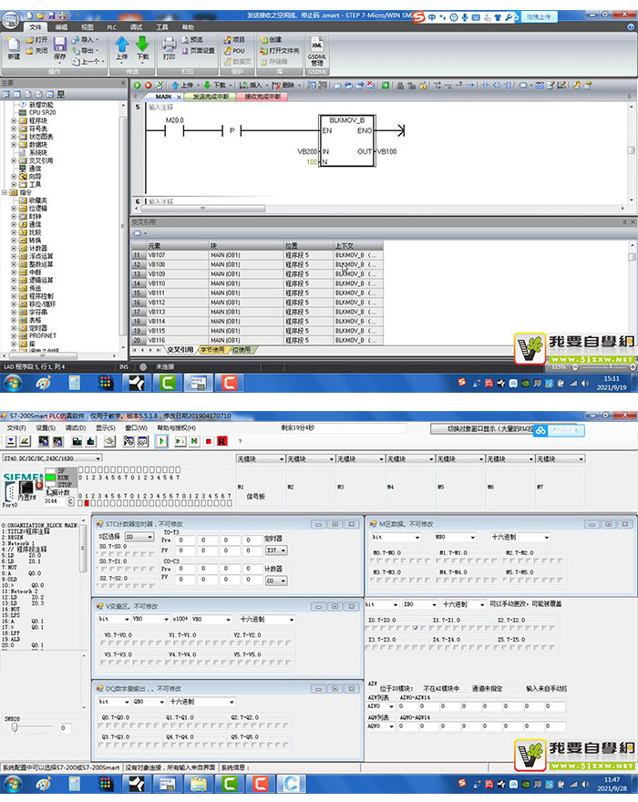Image resolution: width=638 pixels, height=802 pixels.
Task: Toggle the first Q0.7-Q0.0 output bit checkbox
Action: 101,725
